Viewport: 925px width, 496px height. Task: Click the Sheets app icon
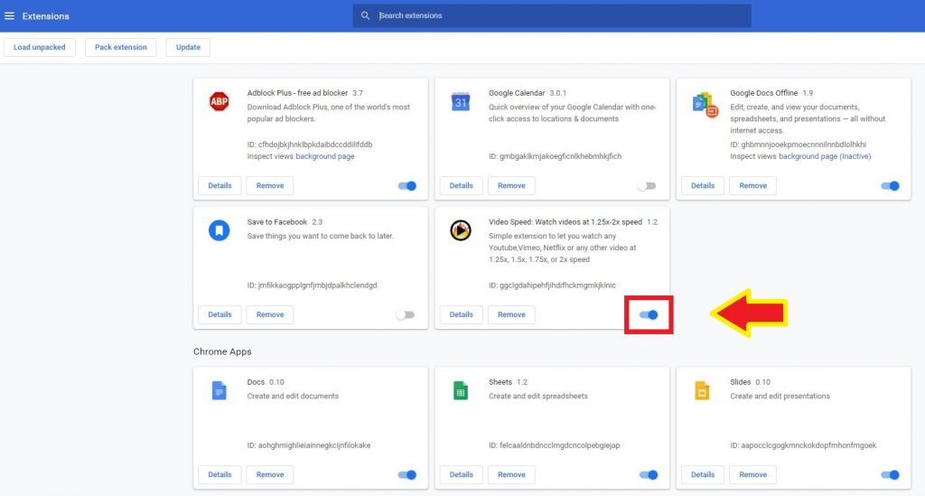pyautogui.click(x=460, y=390)
